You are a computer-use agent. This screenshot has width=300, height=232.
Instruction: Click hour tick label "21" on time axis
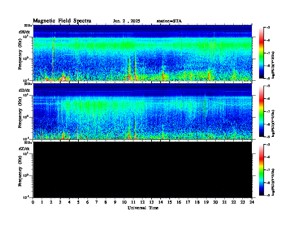[x=224, y=202]
